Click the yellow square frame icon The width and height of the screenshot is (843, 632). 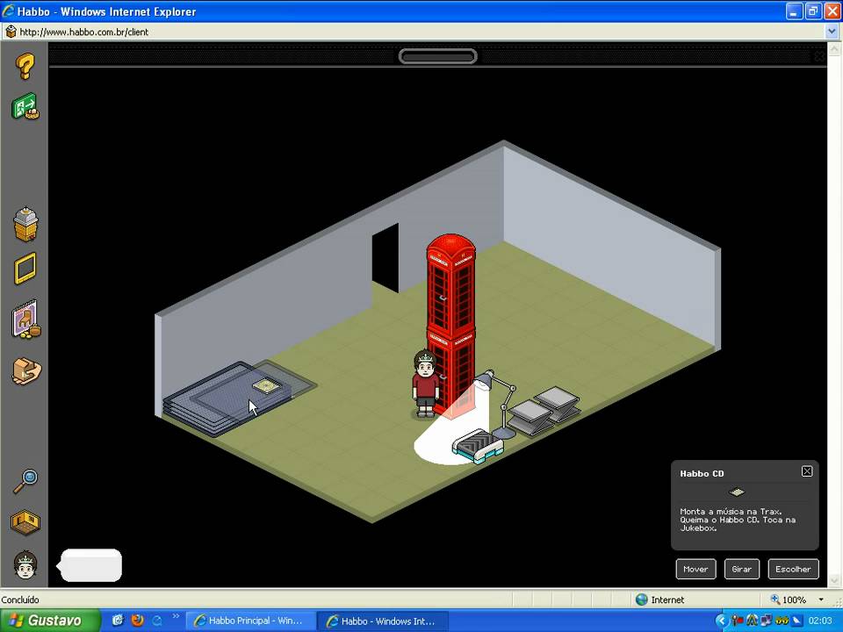25,268
